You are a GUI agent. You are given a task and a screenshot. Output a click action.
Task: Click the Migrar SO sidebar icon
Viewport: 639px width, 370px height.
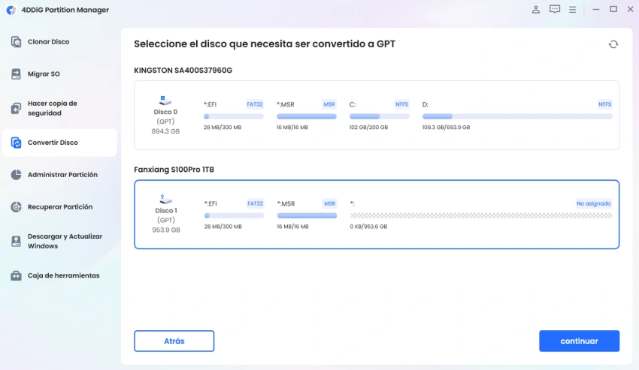coord(16,74)
